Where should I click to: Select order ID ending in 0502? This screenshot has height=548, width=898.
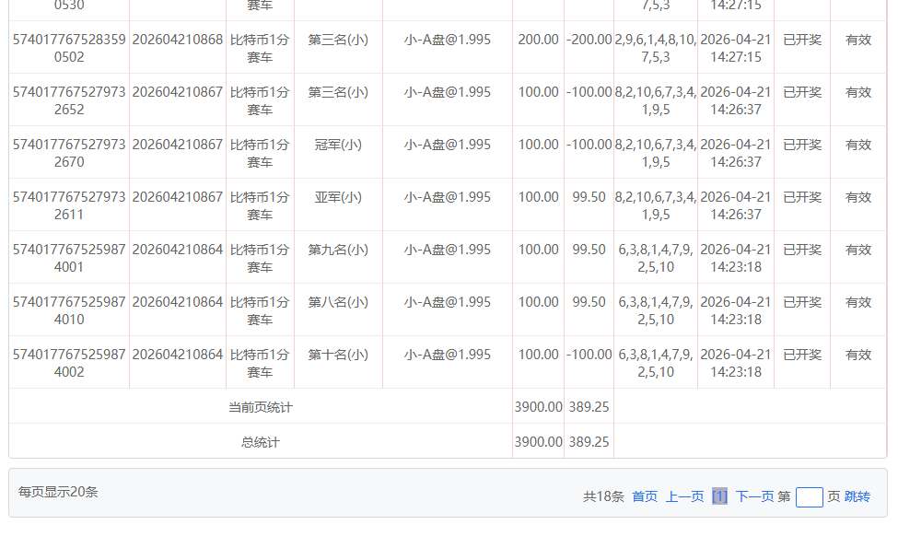coord(69,48)
